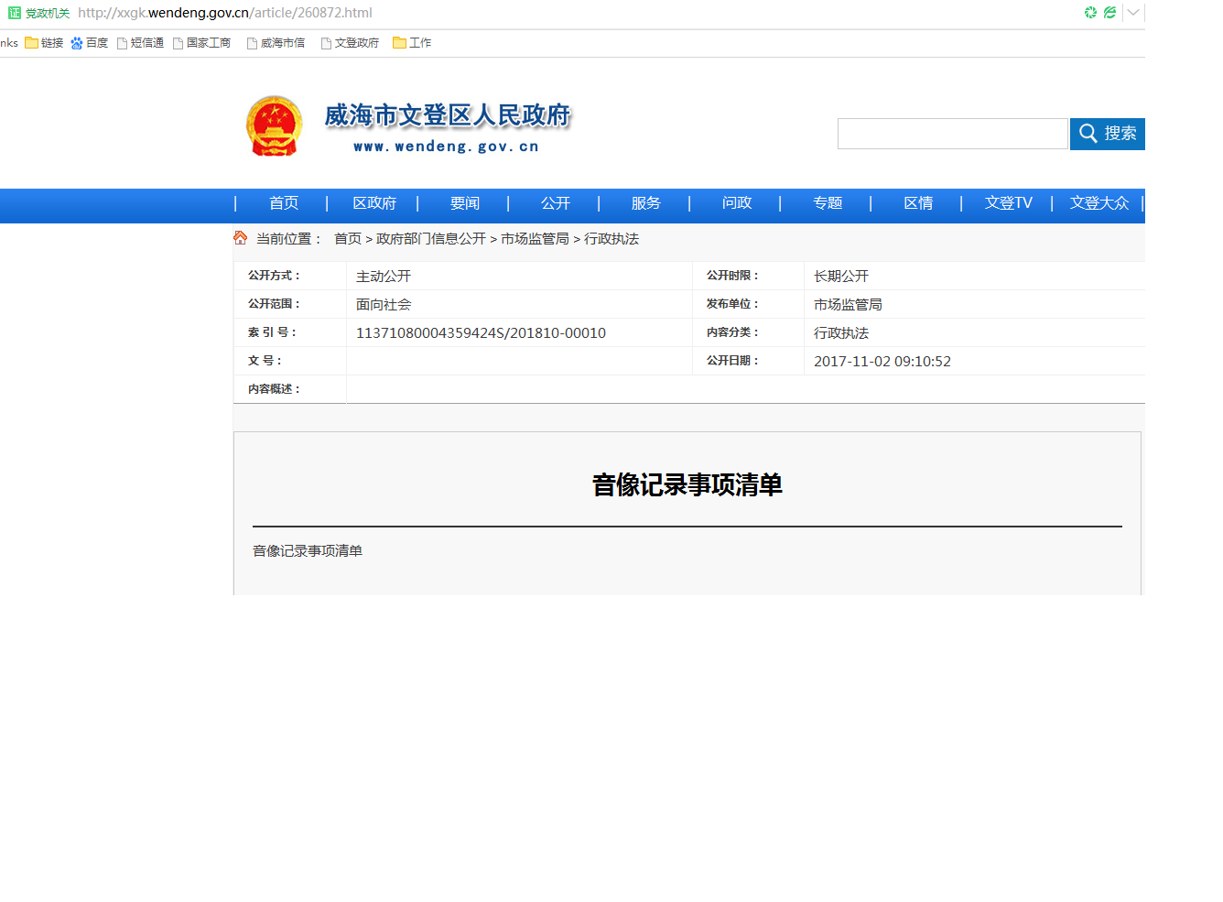Click the green IE browser mode icon
1223x902 pixels.
click(1109, 13)
